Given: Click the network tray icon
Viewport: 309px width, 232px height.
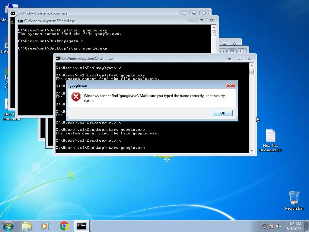Looking at the screenshot, I should tap(264, 226).
